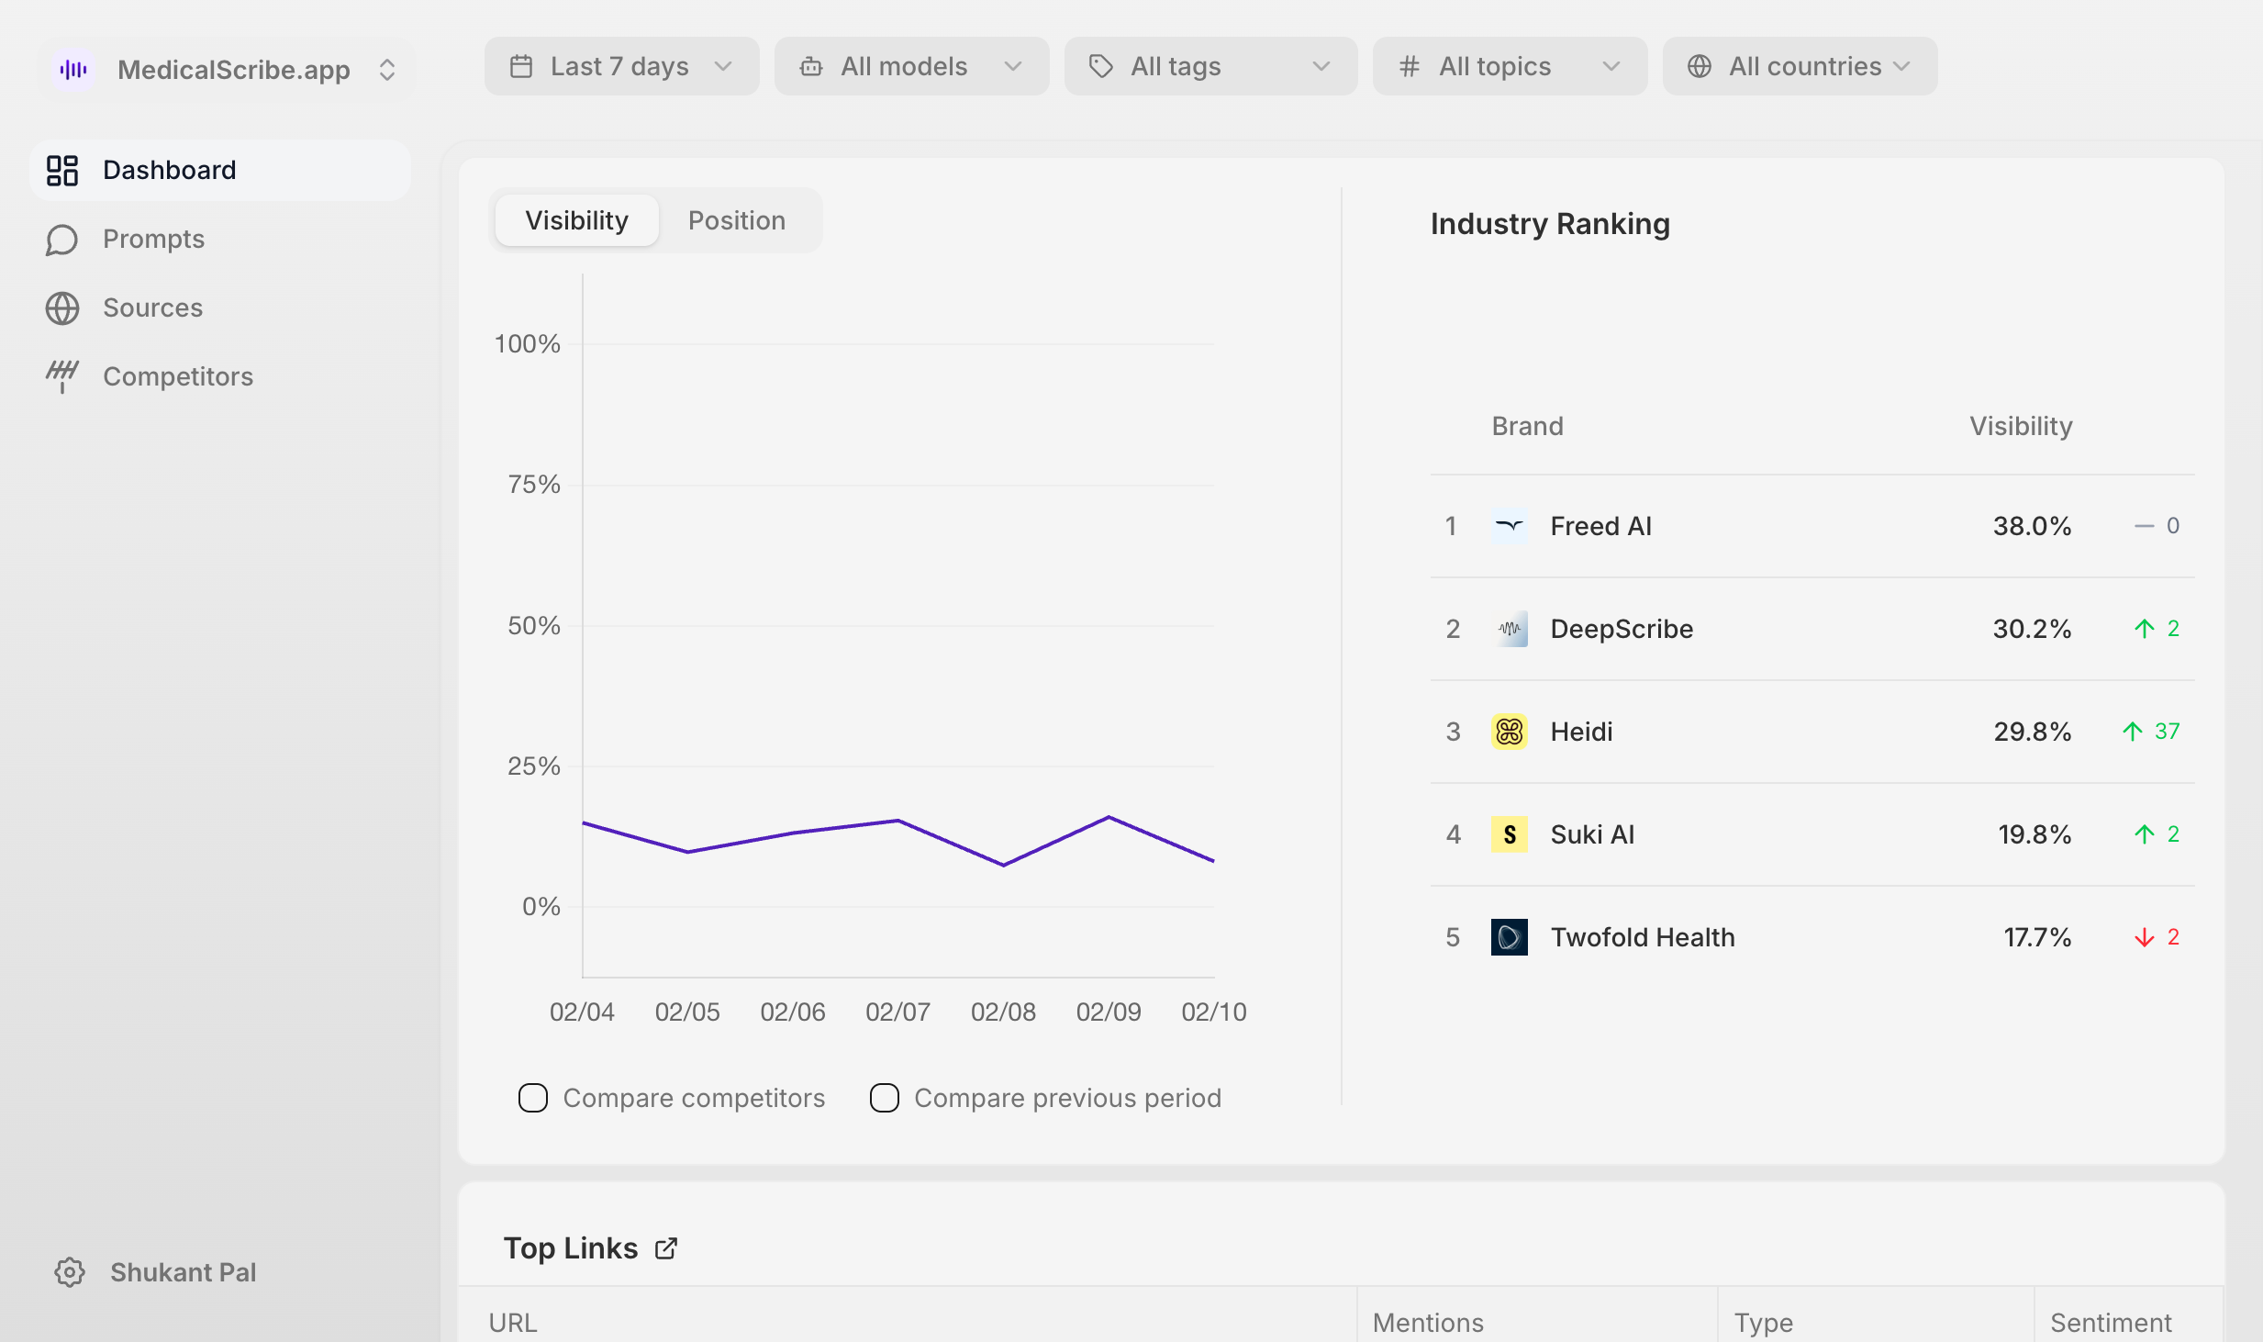
Task: Expand the MedicalScribe.app workspace switcher
Action: tap(387, 70)
